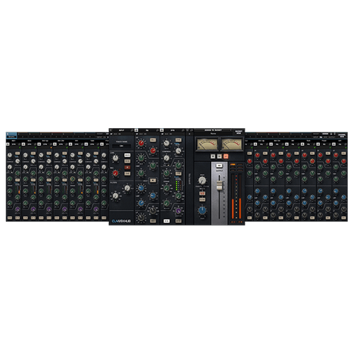Click the button at top of the fader strip
The image size is (353, 353).
click(219, 166)
